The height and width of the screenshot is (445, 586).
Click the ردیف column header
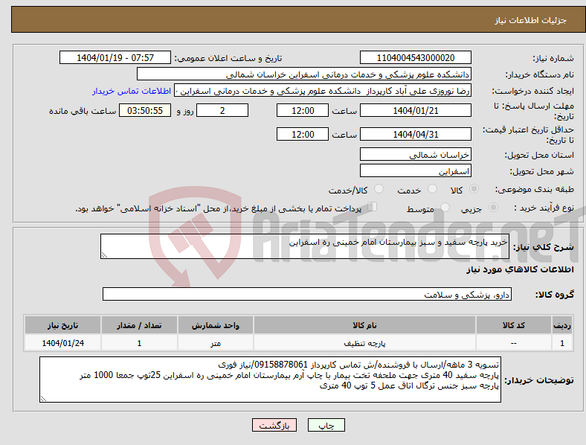tap(562, 325)
